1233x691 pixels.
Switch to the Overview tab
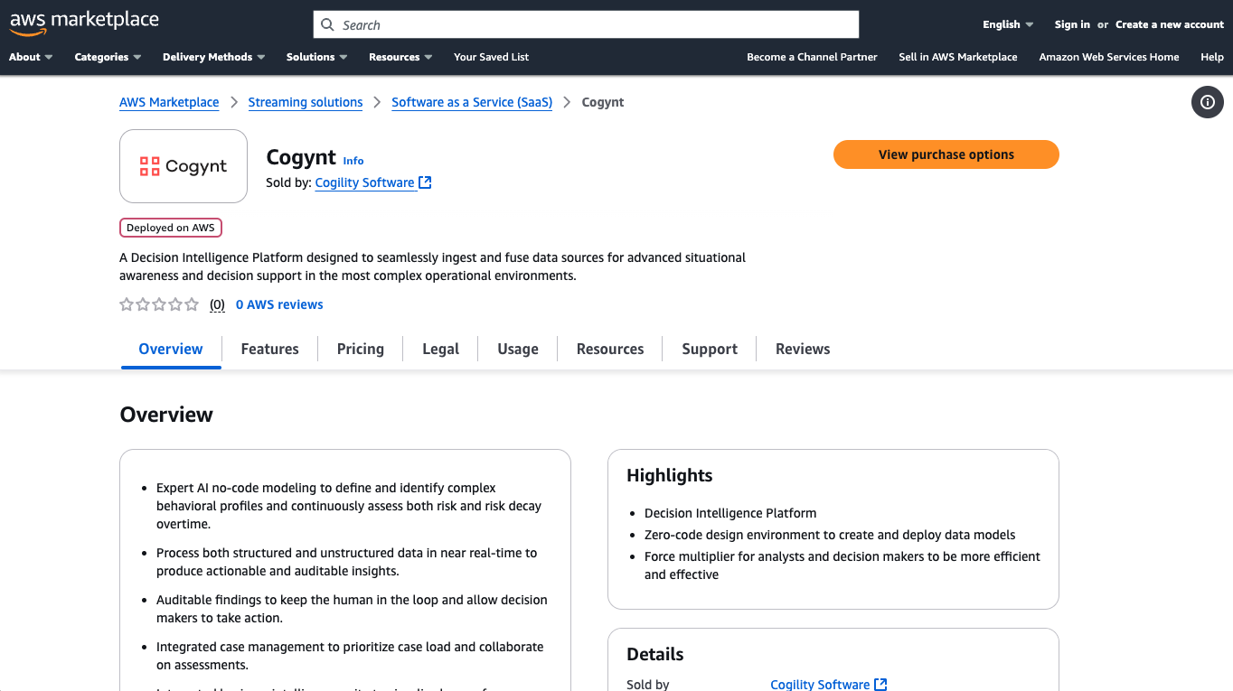click(171, 350)
